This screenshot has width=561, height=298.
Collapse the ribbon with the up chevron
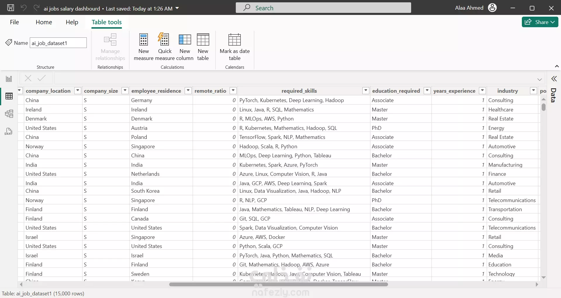tap(557, 66)
